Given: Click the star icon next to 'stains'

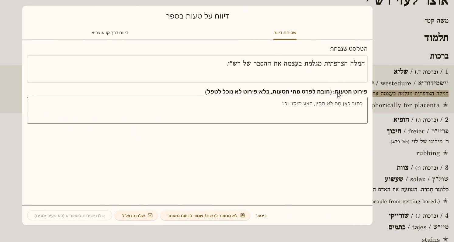Looking at the screenshot, I should click(445, 240).
